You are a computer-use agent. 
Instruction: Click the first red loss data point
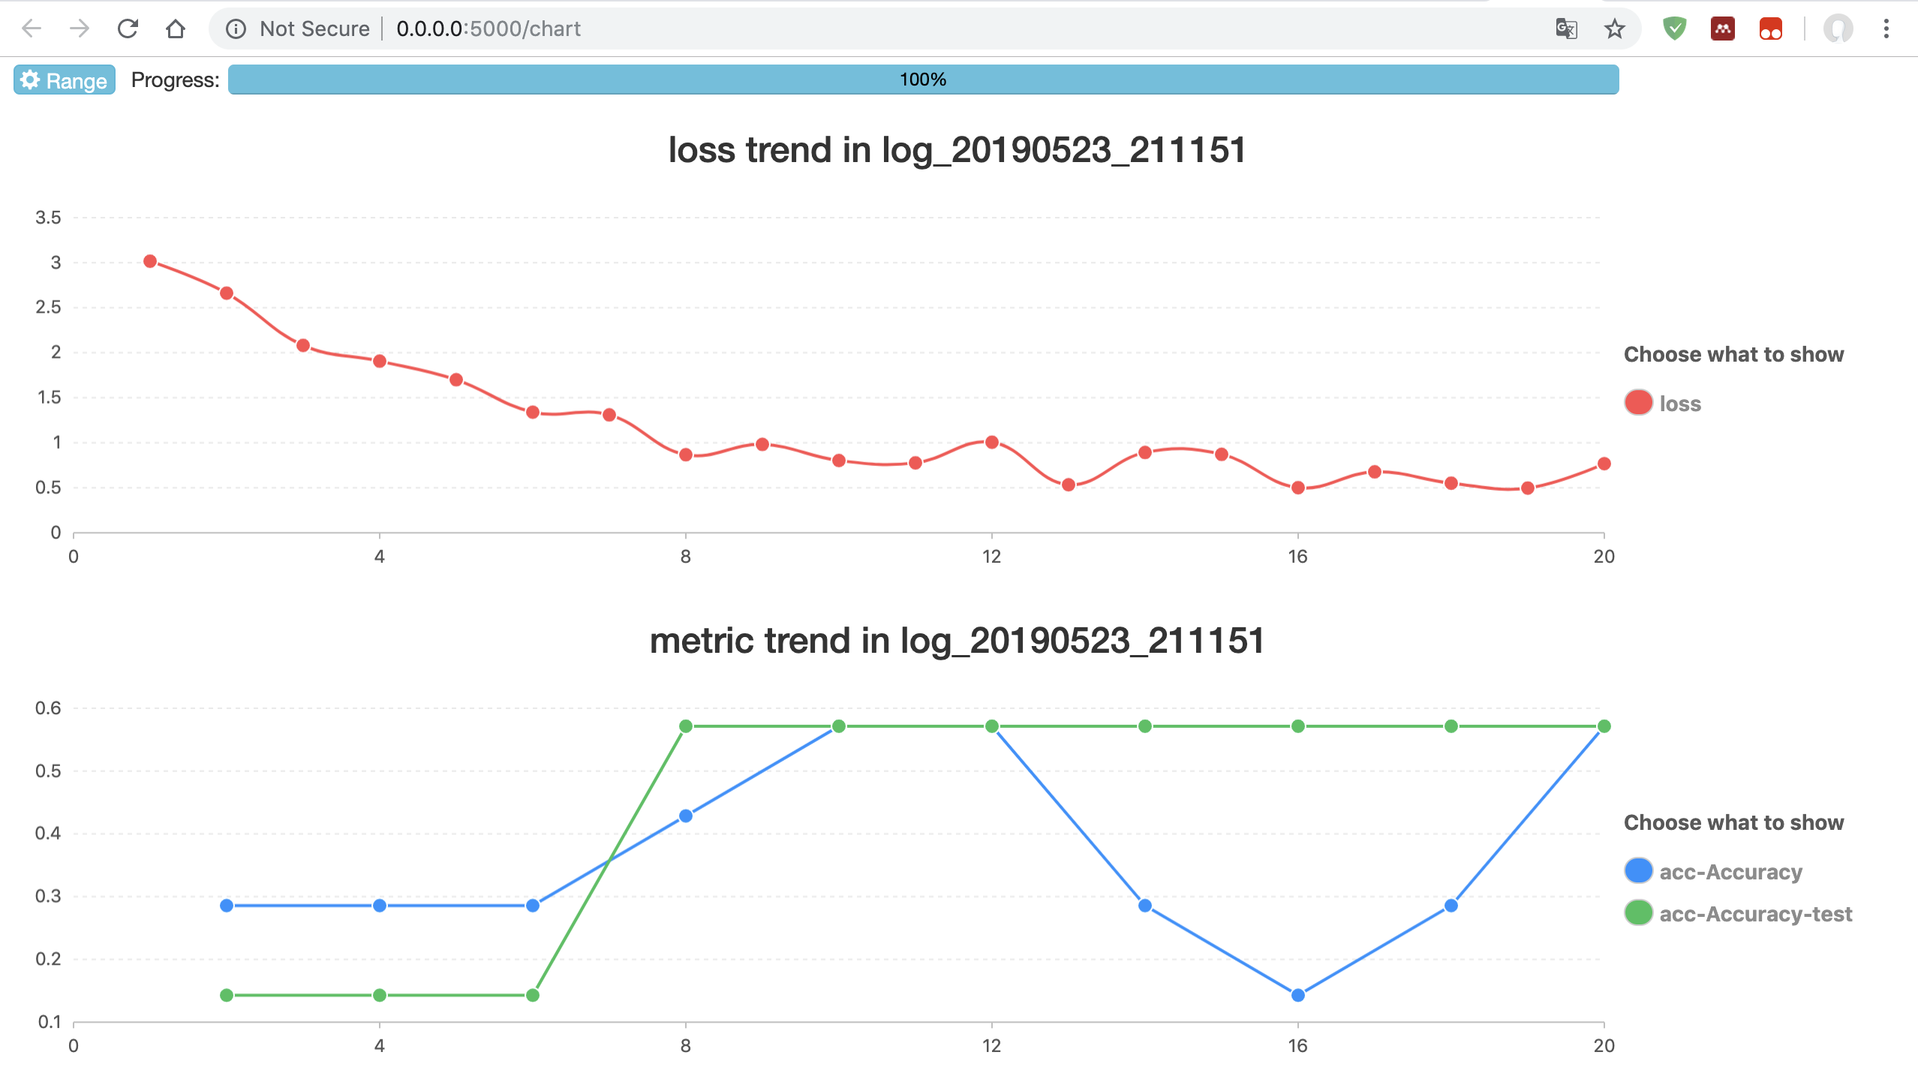point(150,261)
